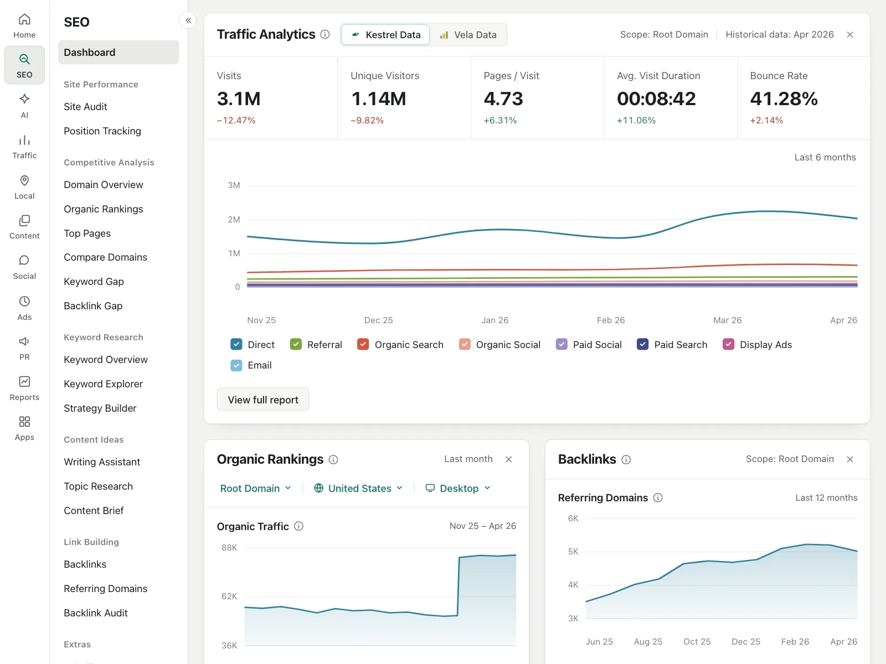This screenshot has height=664, width=886.
Task: Open the Keyword Explorer sidebar link
Action: pyautogui.click(x=104, y=383)
